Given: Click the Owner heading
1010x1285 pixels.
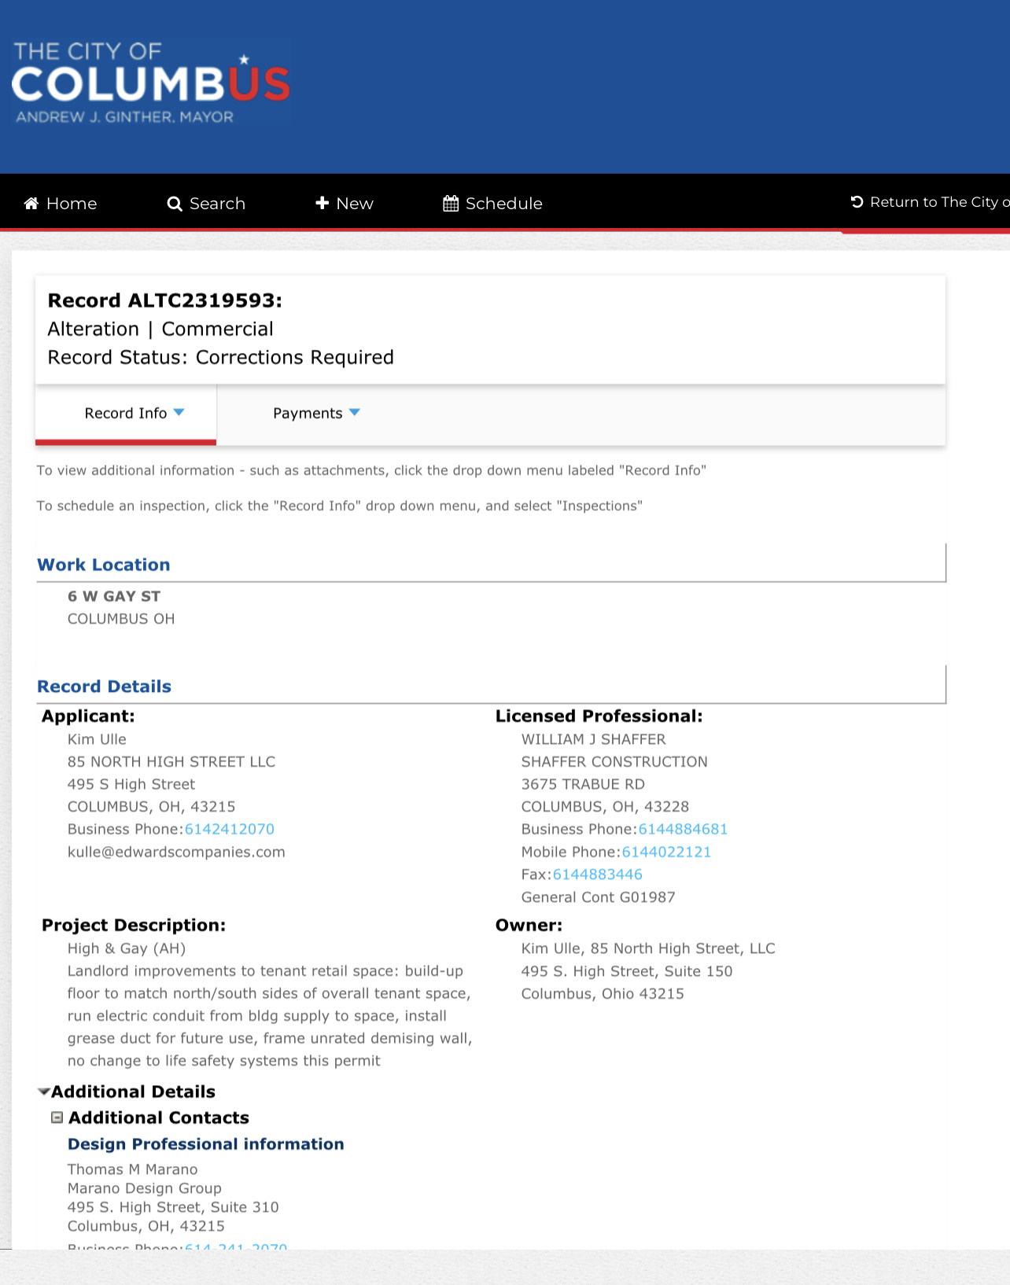Looking at the screenshot, I should tap(529, 925).
